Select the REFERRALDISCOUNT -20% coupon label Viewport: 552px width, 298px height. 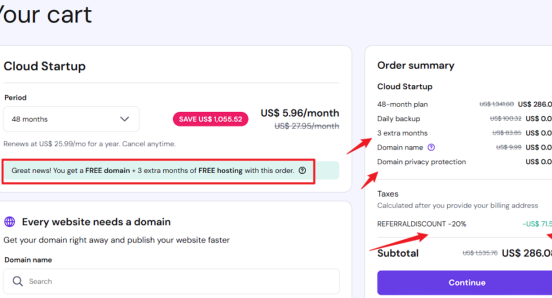421,224
